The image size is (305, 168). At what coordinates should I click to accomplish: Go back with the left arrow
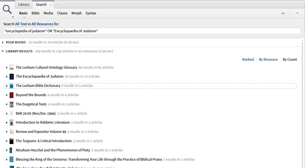[x=283, y=13]
